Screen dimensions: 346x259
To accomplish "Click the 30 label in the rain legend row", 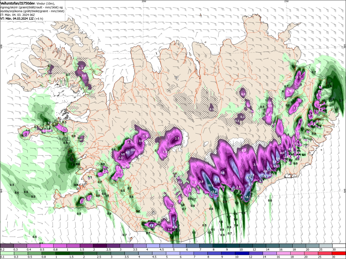I will 334,257.
